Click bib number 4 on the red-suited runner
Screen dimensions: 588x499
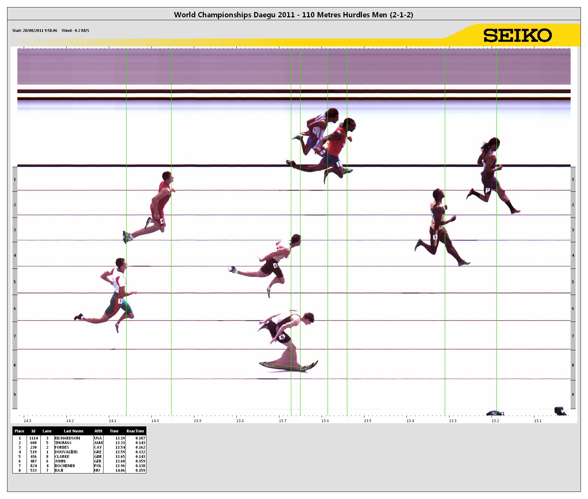pos(162,221)
